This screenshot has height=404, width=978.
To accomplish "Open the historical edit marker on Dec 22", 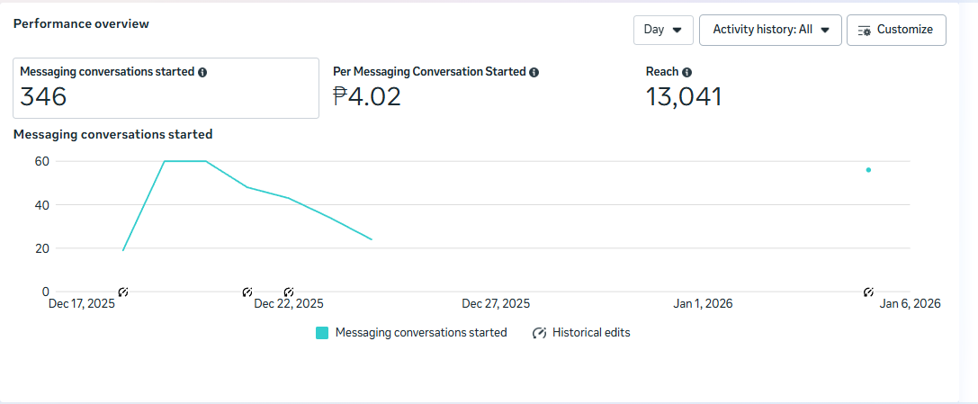I will tap(289, 292).
